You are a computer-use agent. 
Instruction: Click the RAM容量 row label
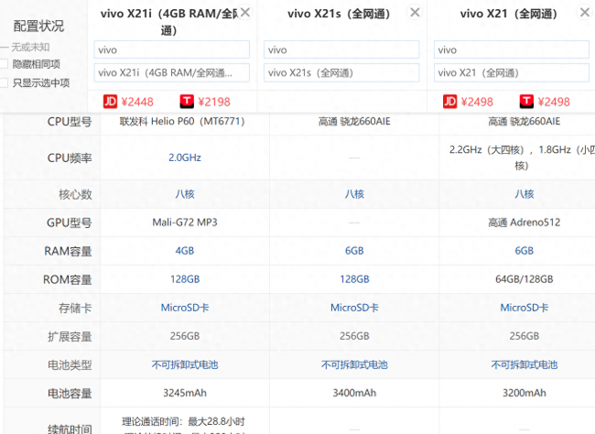click(x=68, y=251)
